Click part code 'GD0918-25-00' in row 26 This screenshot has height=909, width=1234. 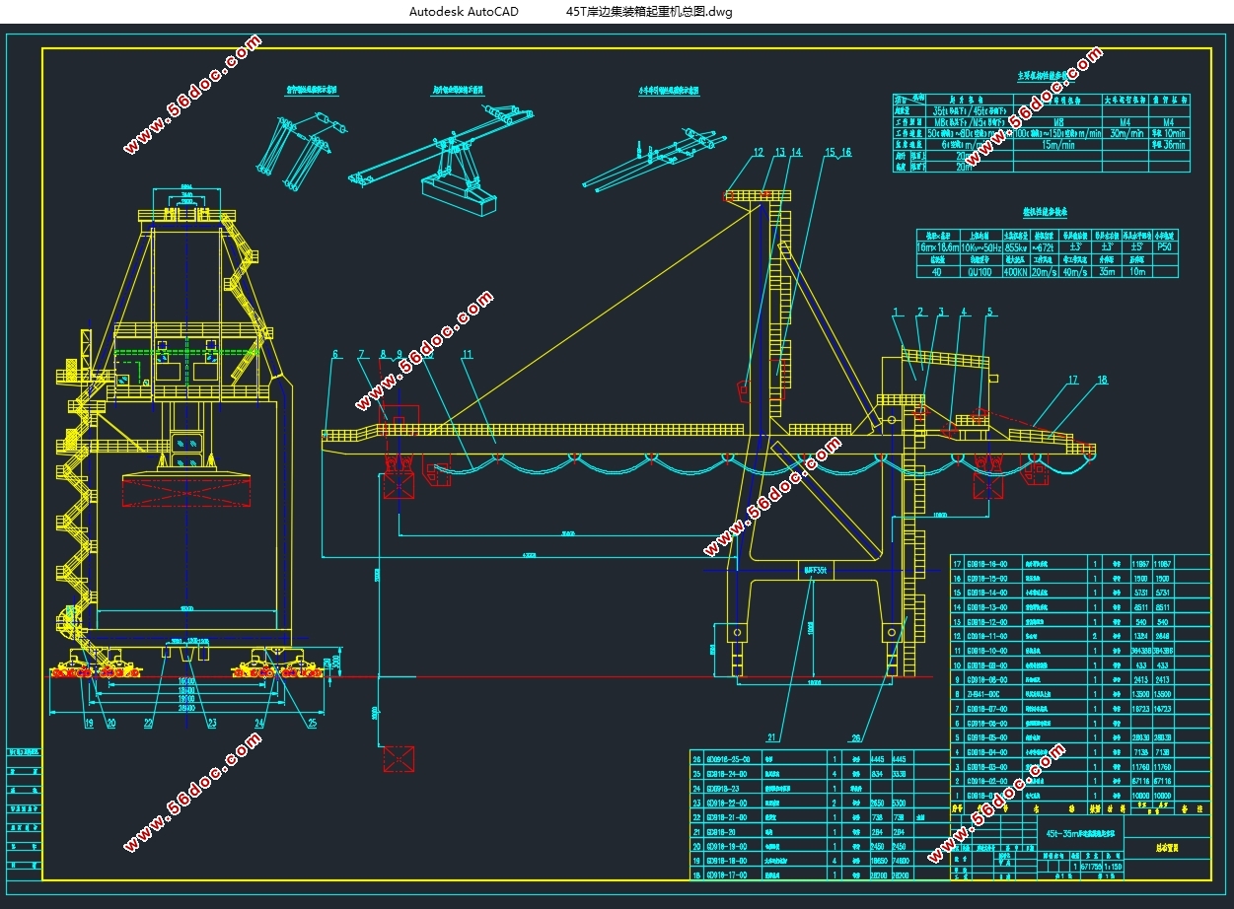pyautogui.click(x=729, y=759)
